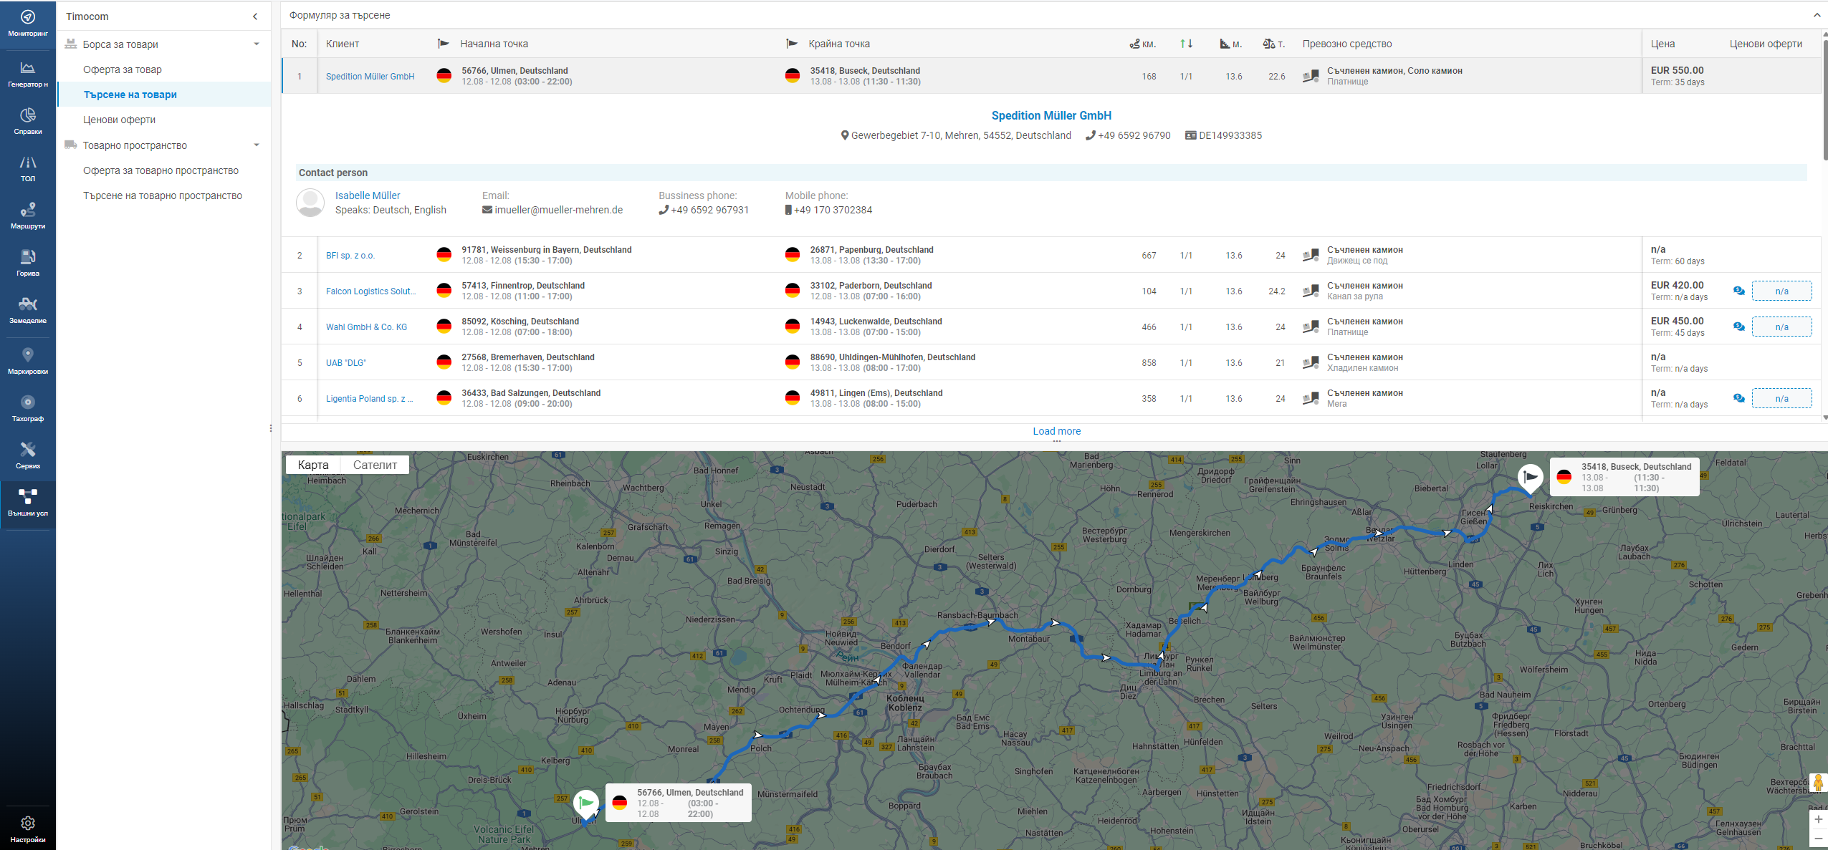The image size is (1828, 850).
Task: Switch map to Карта view
Action: pos(313,465)
